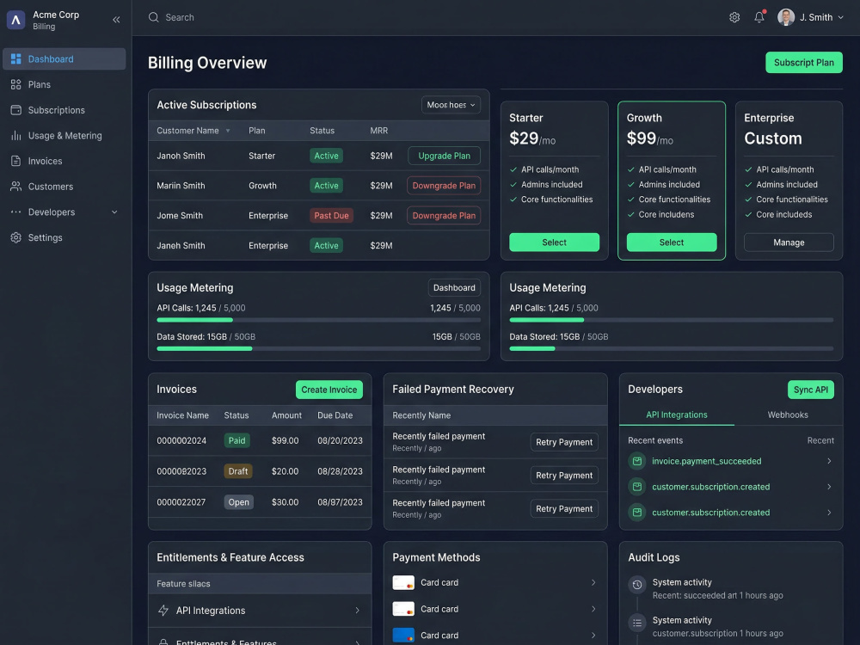Expand the second Card card chevron

click(x=593, y=609)
